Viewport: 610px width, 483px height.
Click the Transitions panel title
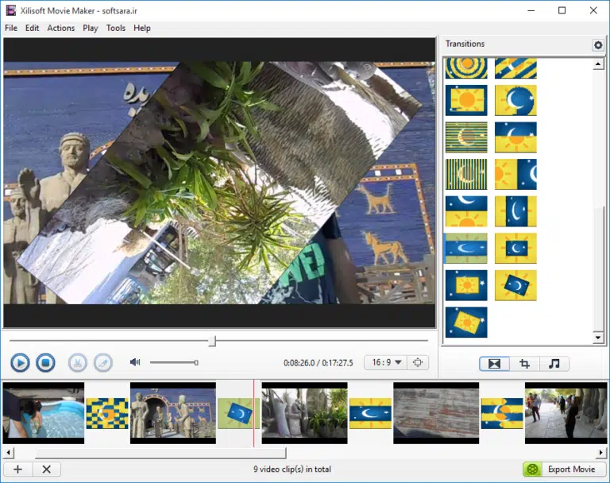(465, 44)
